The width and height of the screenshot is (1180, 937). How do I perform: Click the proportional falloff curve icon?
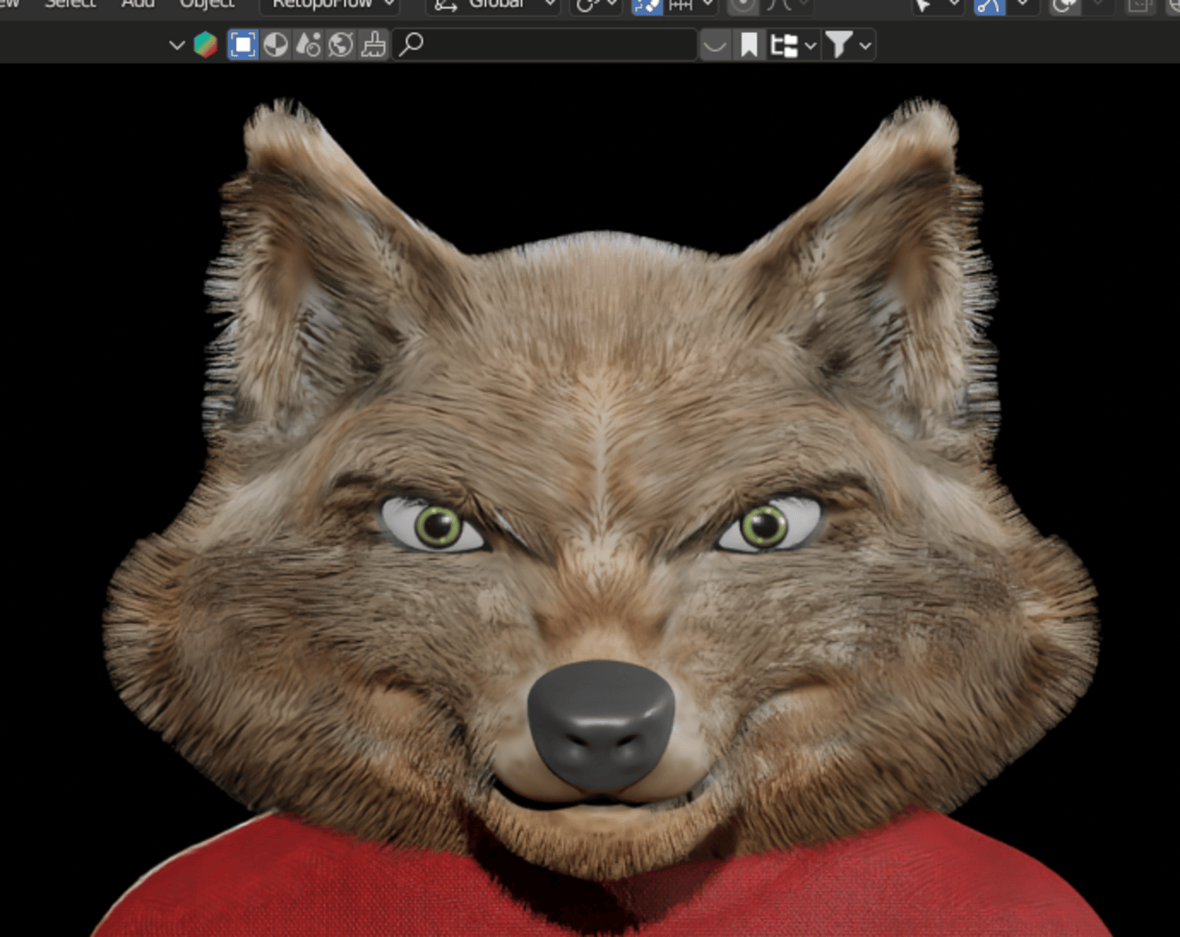tap(779, 5)
